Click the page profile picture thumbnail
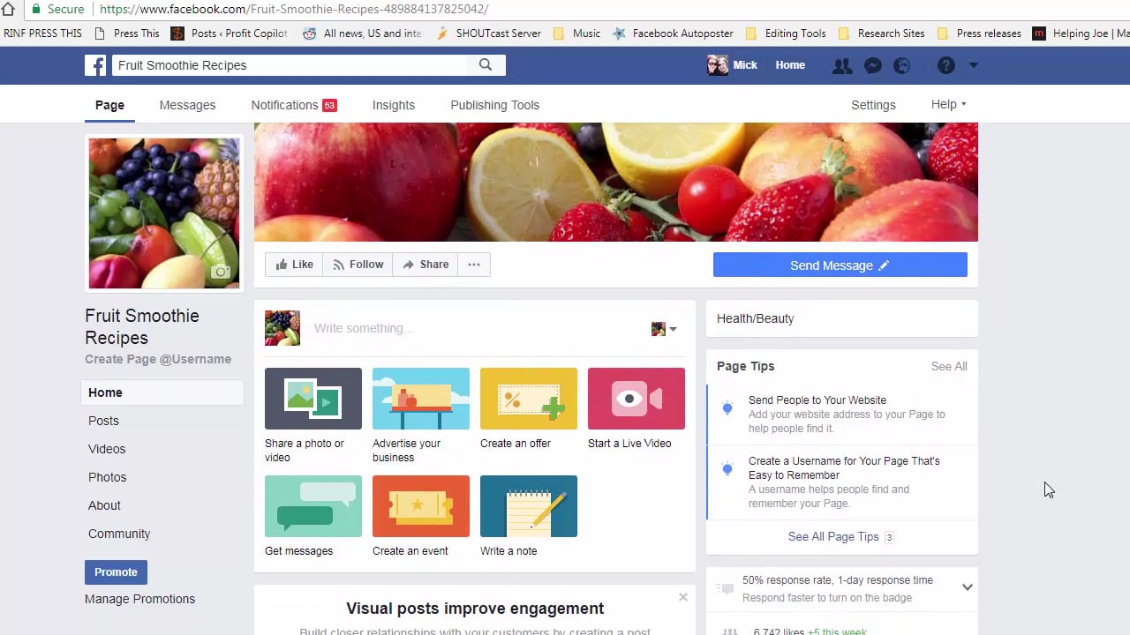1130x635 pixels. point(163,213)
